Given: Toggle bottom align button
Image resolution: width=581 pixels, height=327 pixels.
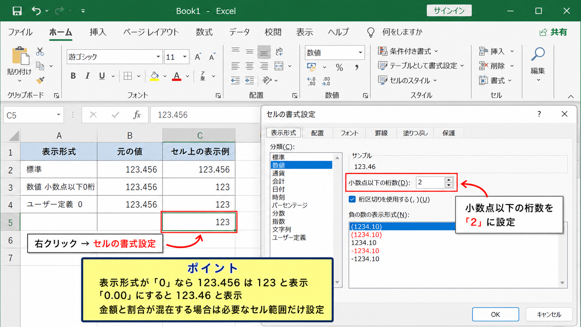Looking at the screenshot, I should (x=264, y=52).
